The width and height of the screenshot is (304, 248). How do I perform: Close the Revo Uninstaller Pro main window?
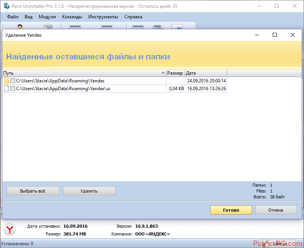click(295, 6)
